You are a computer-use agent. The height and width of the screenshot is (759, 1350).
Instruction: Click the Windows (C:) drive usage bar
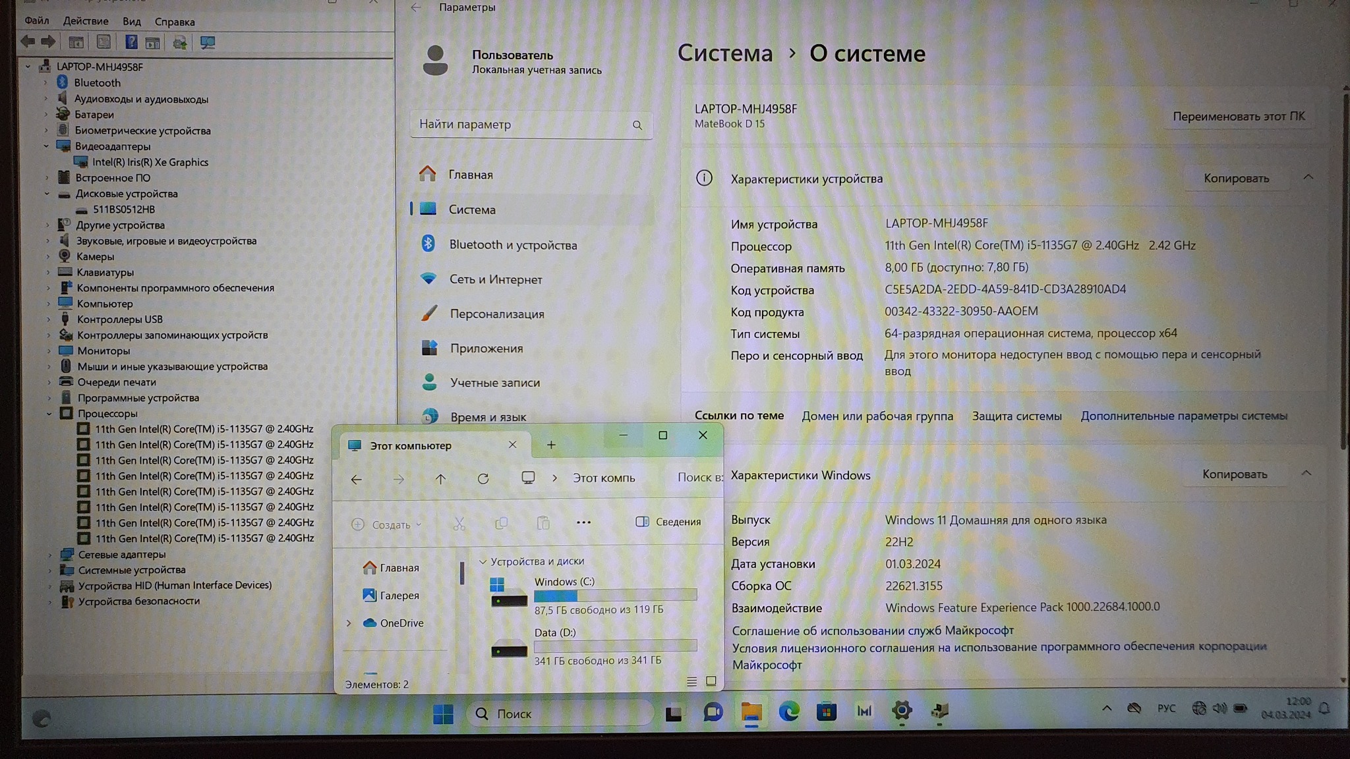(x=614, y=596)
